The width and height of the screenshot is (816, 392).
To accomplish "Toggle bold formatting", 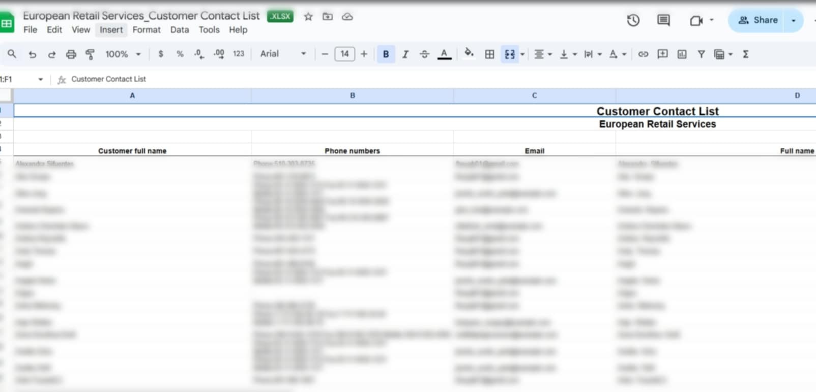I will click(386, 54).
